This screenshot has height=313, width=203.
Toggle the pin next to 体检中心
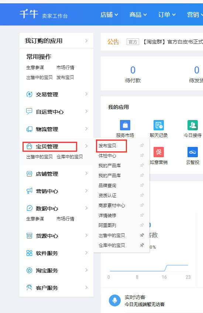tap(142, 155)
